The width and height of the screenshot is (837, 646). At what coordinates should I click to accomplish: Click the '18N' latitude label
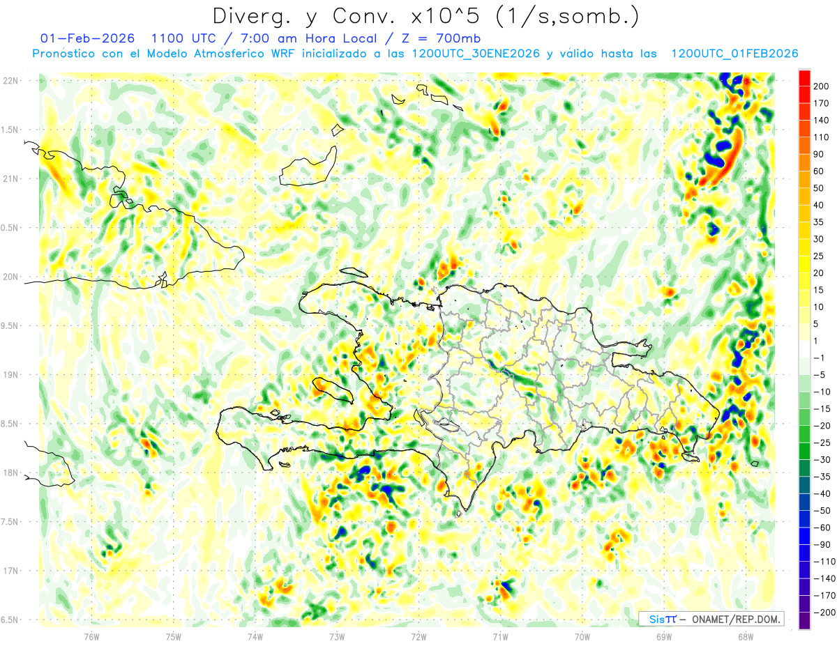click(x=10, y=472)
